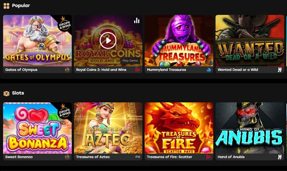The image size is (287, 171).
Task: Open the Gates of Olympus game thumbnail
Action: point(37,40)
